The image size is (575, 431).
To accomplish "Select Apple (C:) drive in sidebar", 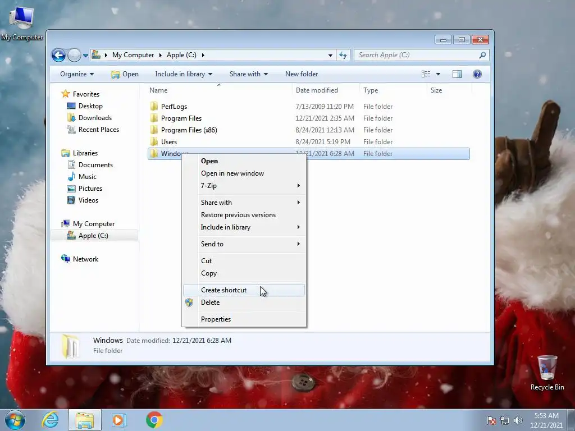I will tap(94, 236).
